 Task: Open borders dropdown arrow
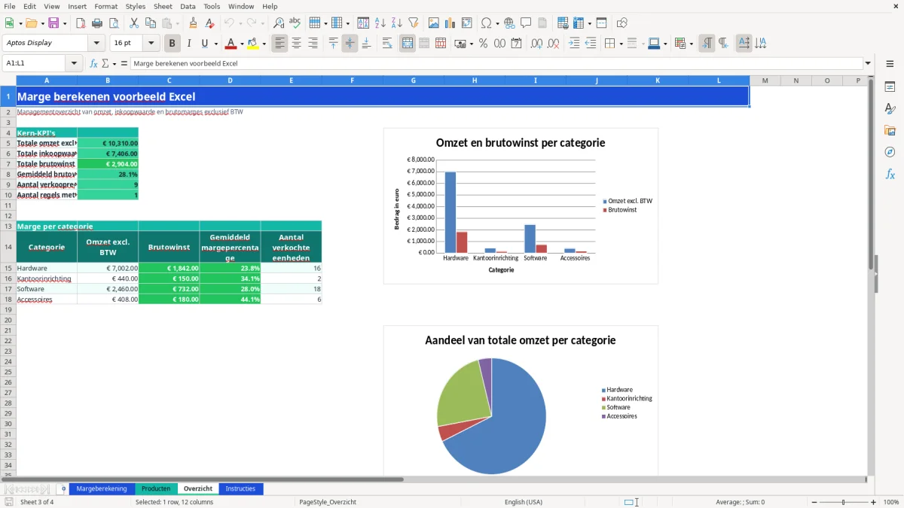620,44
